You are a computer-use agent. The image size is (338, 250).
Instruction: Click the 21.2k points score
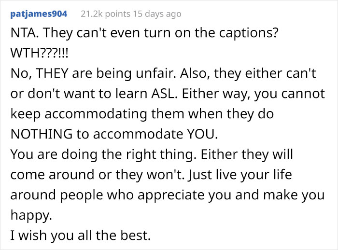[x=102, y=14]
